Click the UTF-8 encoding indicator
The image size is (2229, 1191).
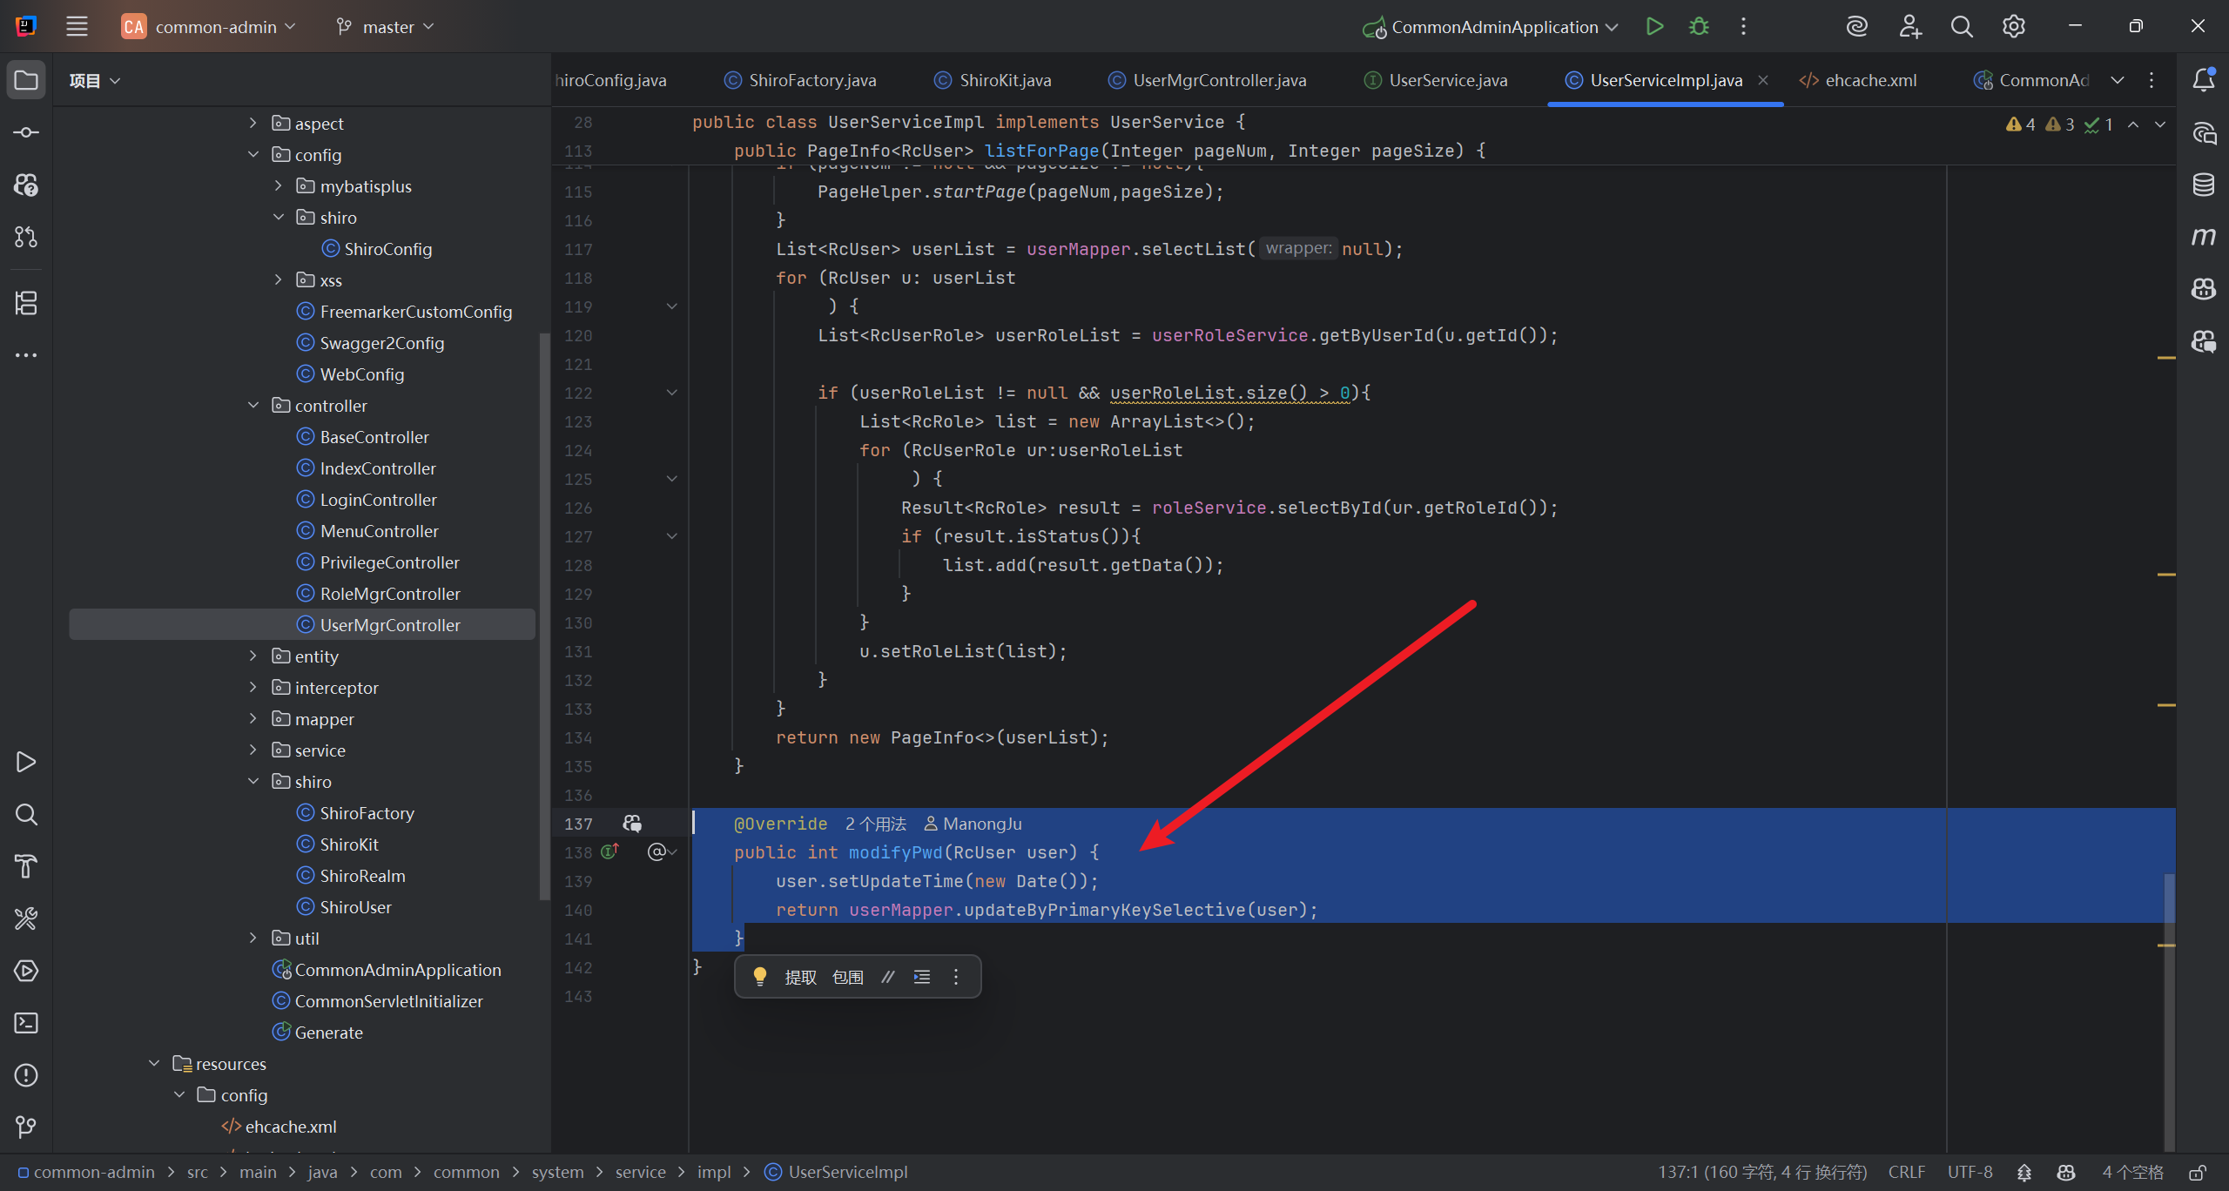click(1970, 1172)
